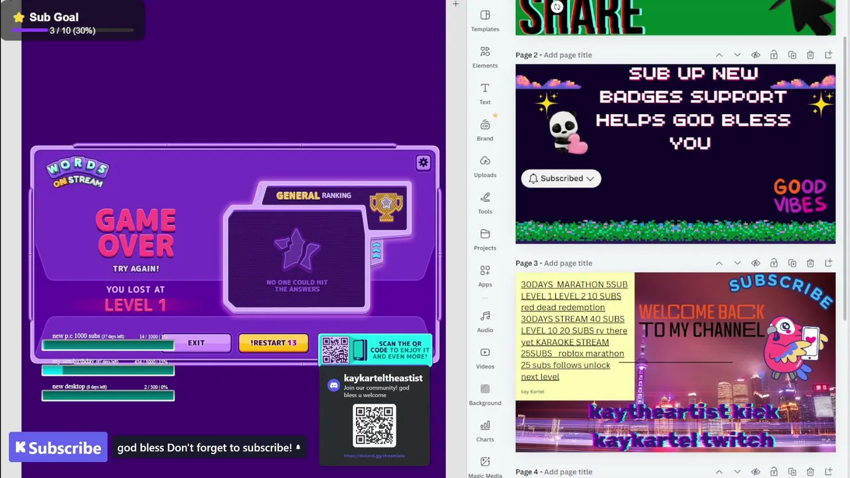The image size is (850, 478).
Task: Click the Scan the QR Code banner
Action: (x=375, y=350)
